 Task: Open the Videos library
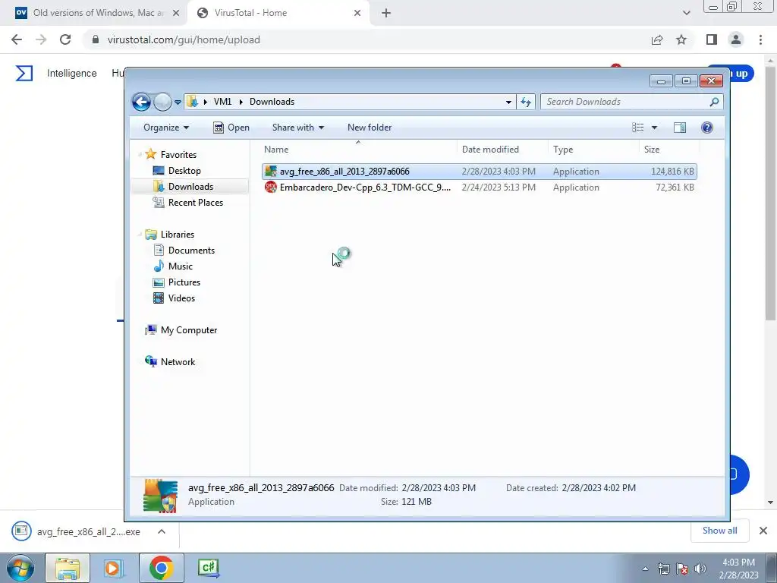pos(181,298)
